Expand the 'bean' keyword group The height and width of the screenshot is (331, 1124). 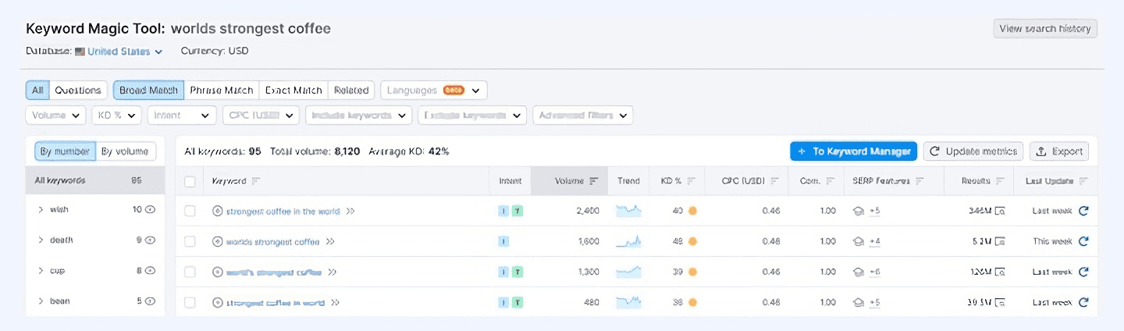41,301
